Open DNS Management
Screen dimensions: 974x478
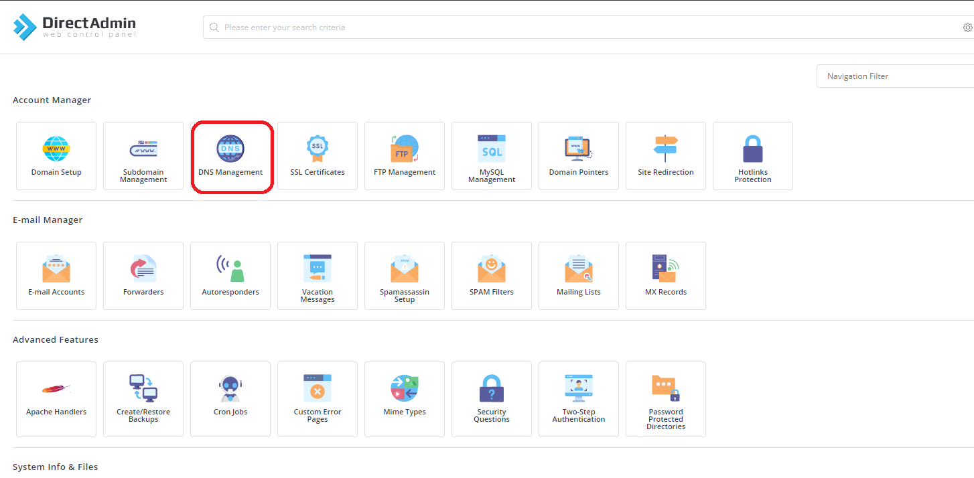[x=230, y=156]
